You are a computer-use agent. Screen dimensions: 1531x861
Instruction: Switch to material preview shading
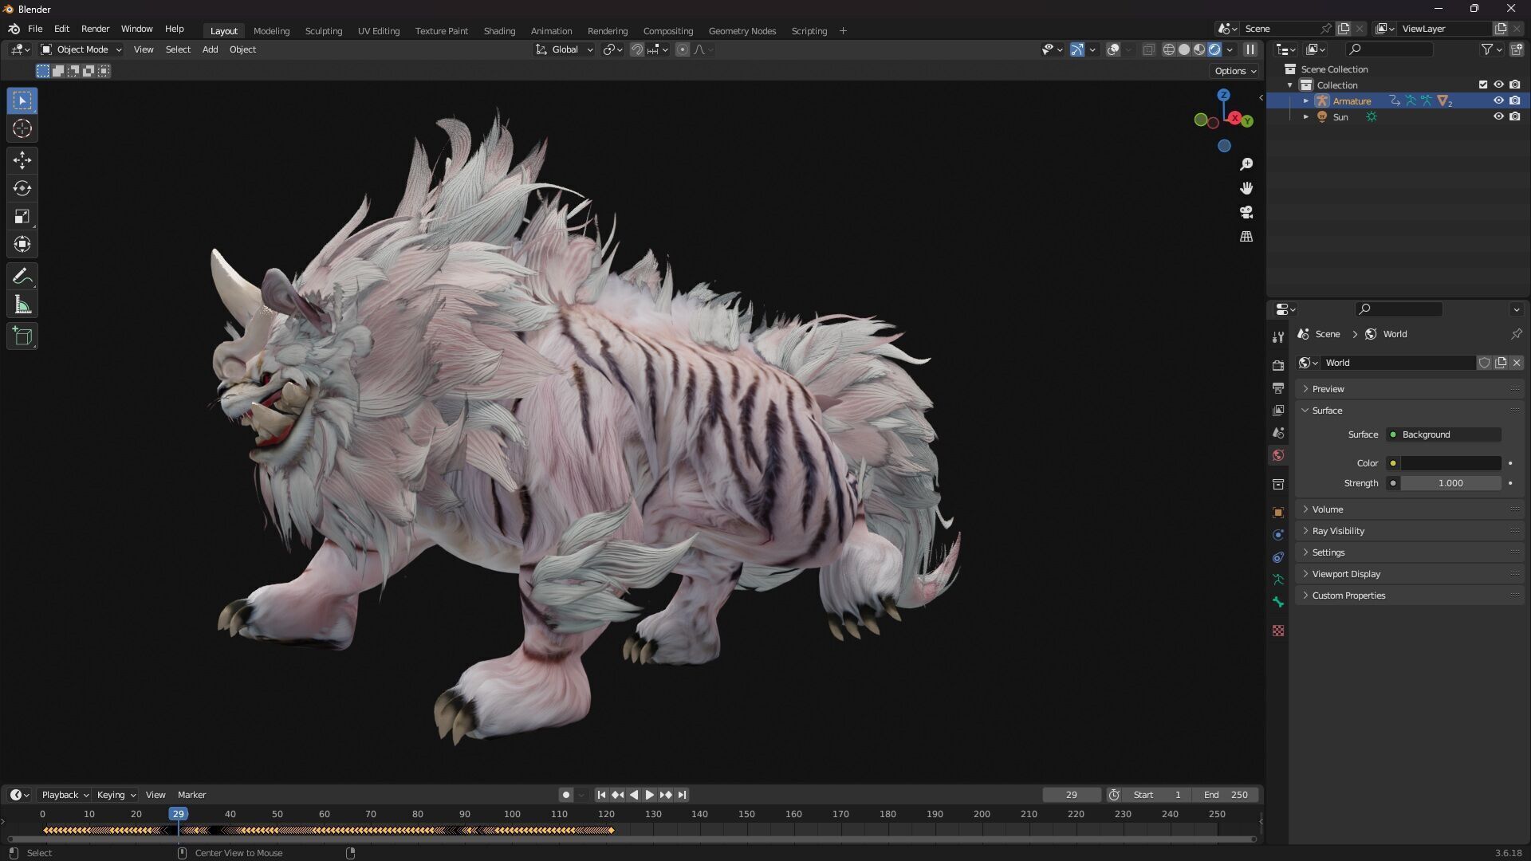tap(1199, 49)
